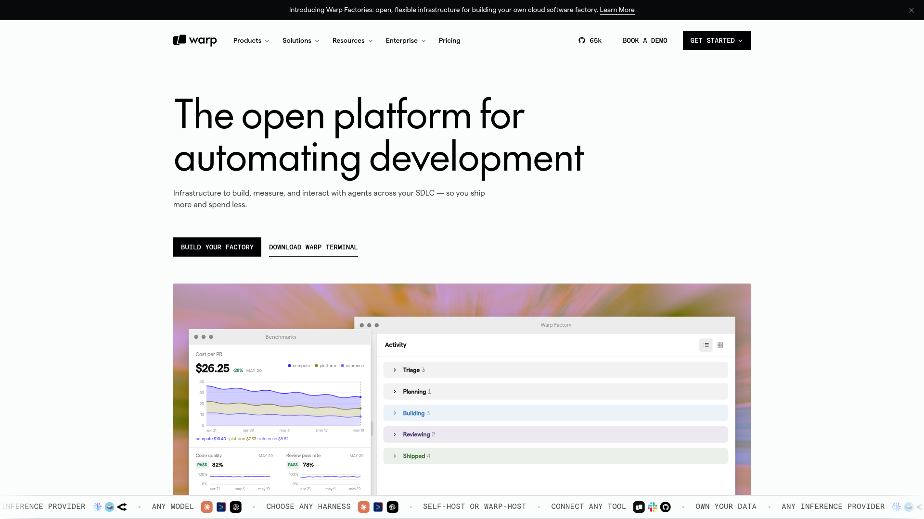Click the Claude icon beside ANY MODEL
Viewport: 924px width, 519px height.
click(207, 507)
